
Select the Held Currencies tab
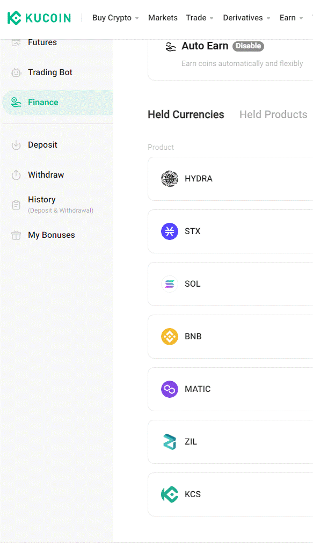tap(186, 114)
